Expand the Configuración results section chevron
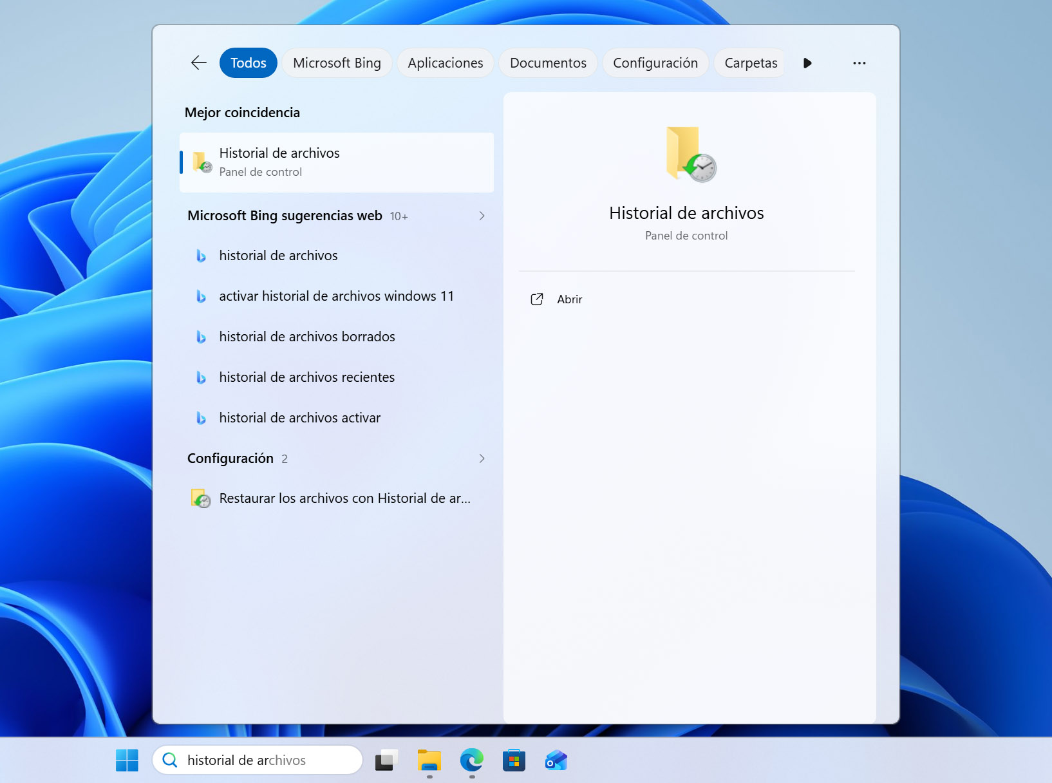Viewport: 1052px width, 783px height. (482, 458)
